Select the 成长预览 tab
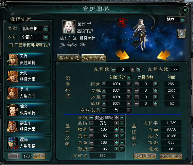 point(94,58)
